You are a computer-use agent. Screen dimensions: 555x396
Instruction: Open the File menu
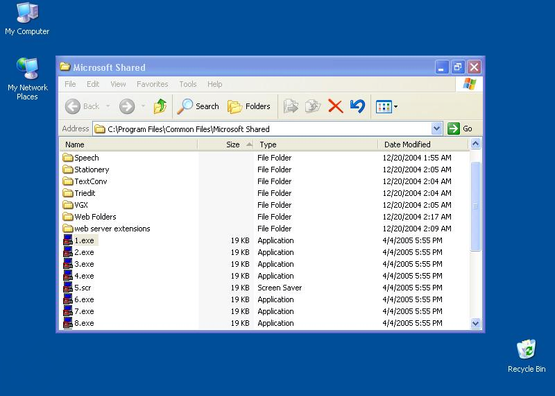coord(70,84)
